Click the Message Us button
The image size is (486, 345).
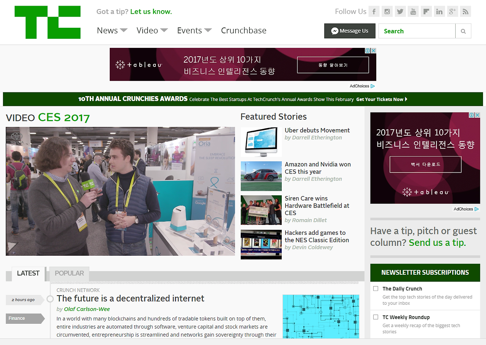[x=350, y=31]
